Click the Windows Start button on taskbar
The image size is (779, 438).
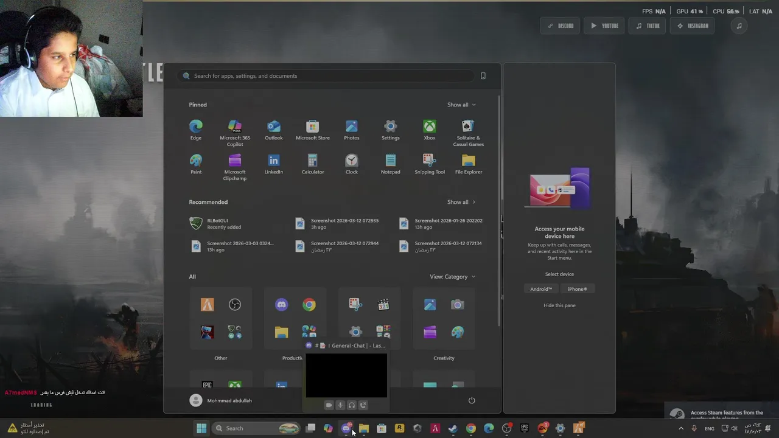[201, 428]
